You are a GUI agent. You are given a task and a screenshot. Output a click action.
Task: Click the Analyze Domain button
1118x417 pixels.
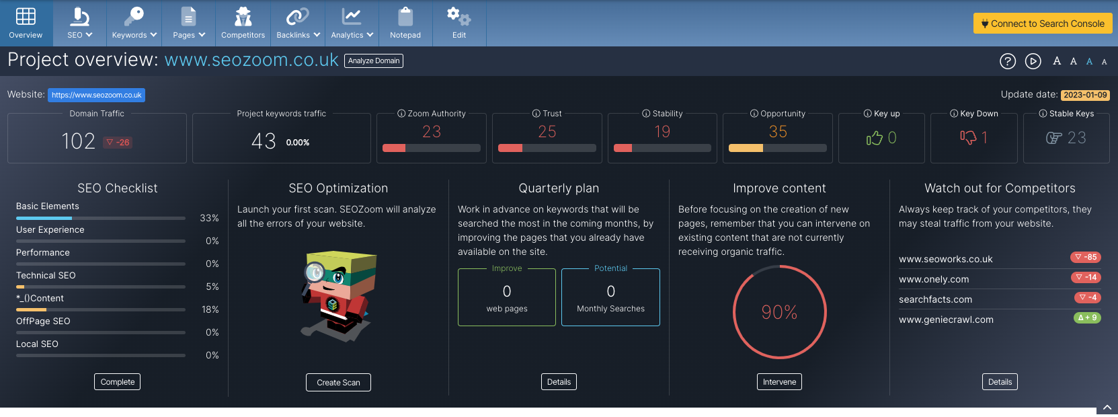(x=374, y=61)
